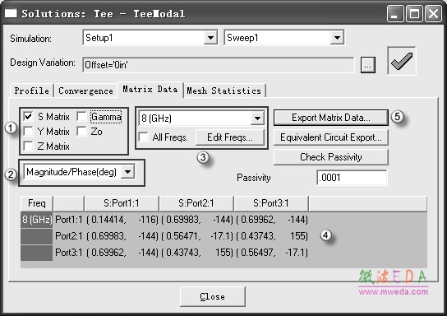Uncheck the S Matrix checkbox

28,117
